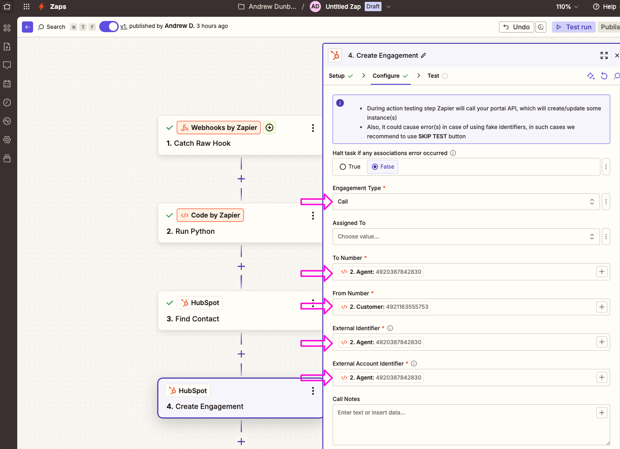Open the three-dot menu on Catch Raw Hook step

[x=313, y=128]
